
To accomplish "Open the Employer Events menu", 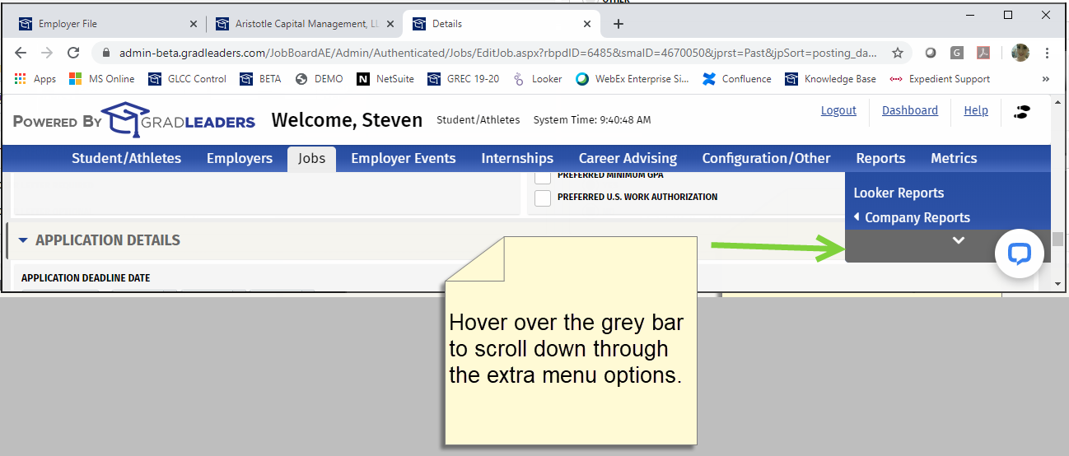I will [x=404, y=158].
